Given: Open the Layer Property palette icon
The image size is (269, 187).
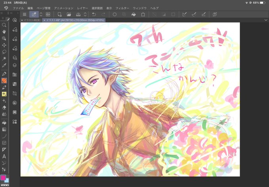Looking at the screenshot, I should [15, 57].
